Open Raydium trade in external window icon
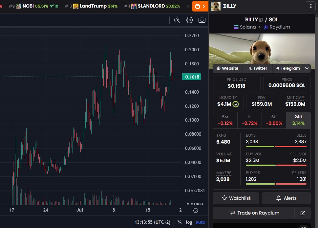Screen dimensions: 318x228 (x=303, y=213)
